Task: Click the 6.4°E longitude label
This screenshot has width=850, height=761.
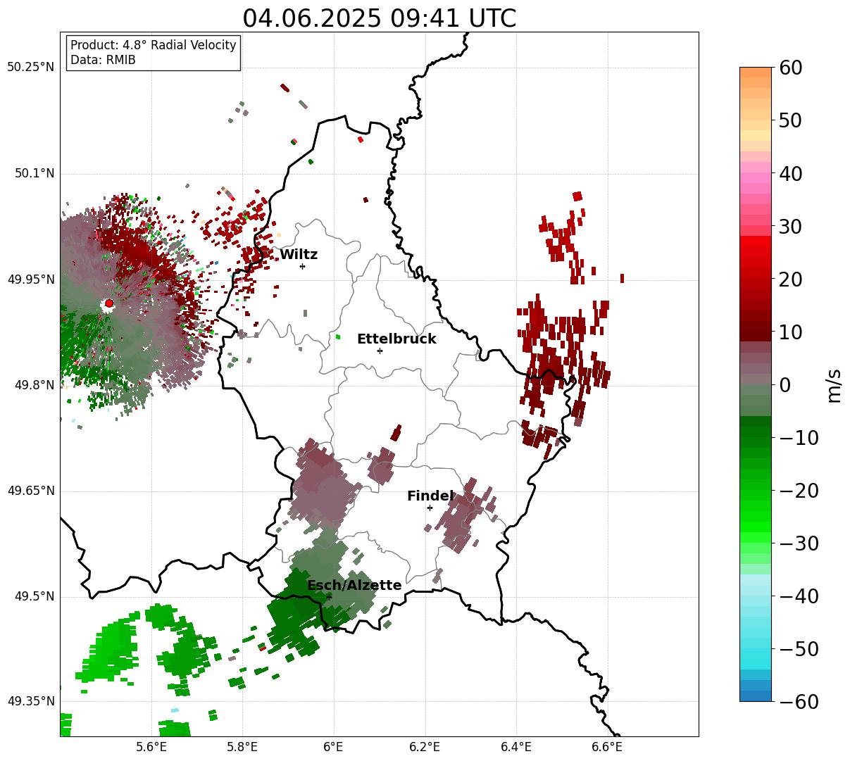Action: tap(516, 747)
